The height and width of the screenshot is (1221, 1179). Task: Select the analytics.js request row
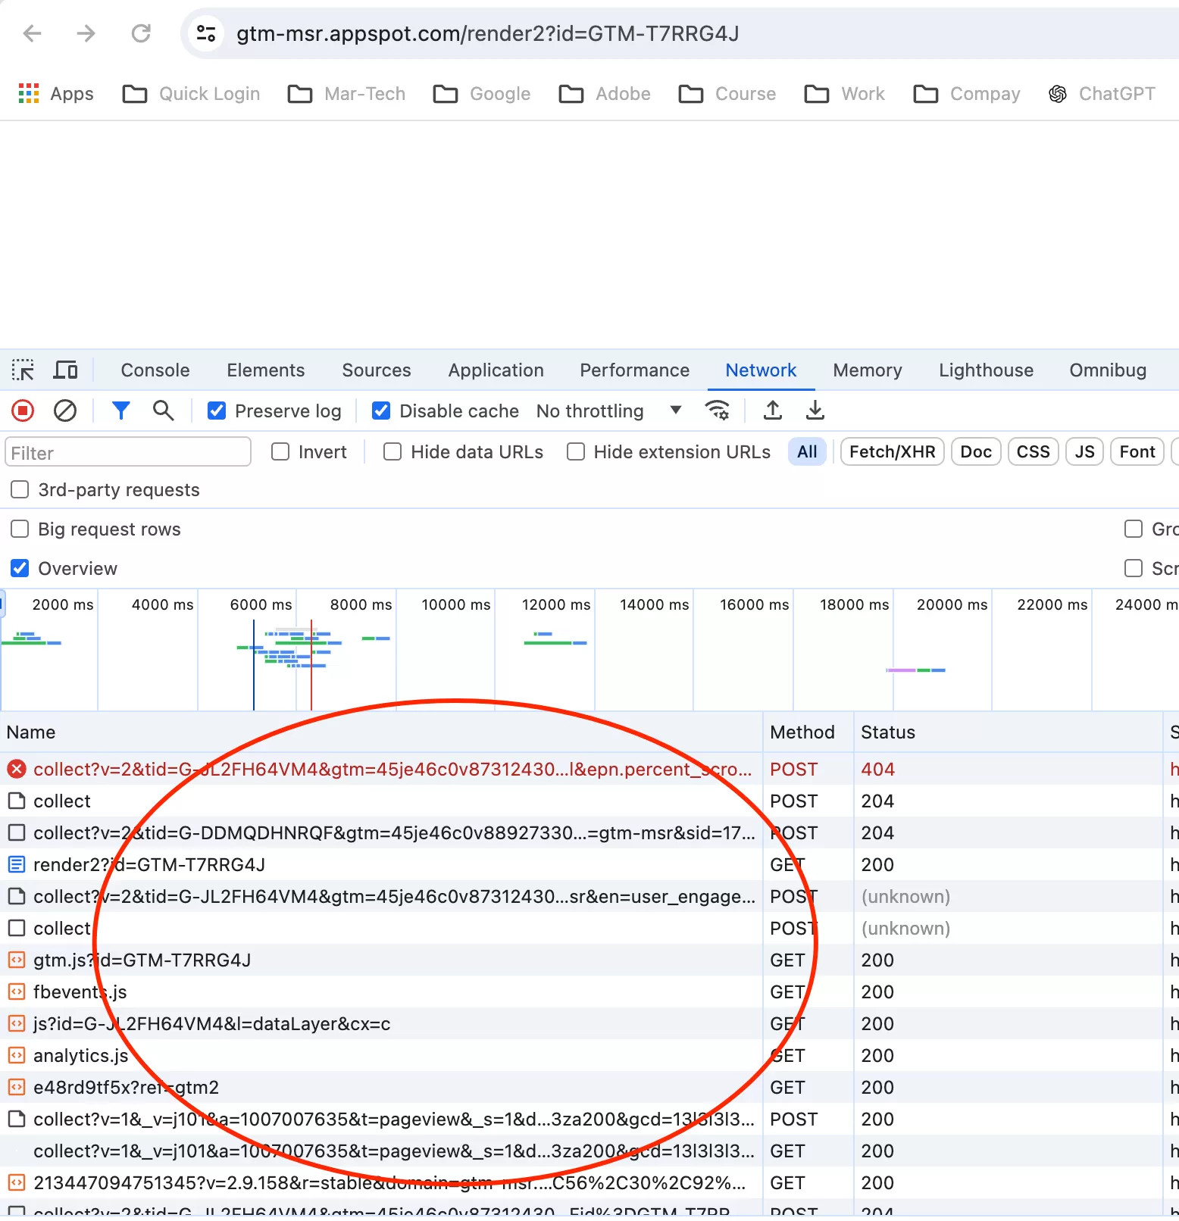pyautogui.click(x=589, y=1056)
